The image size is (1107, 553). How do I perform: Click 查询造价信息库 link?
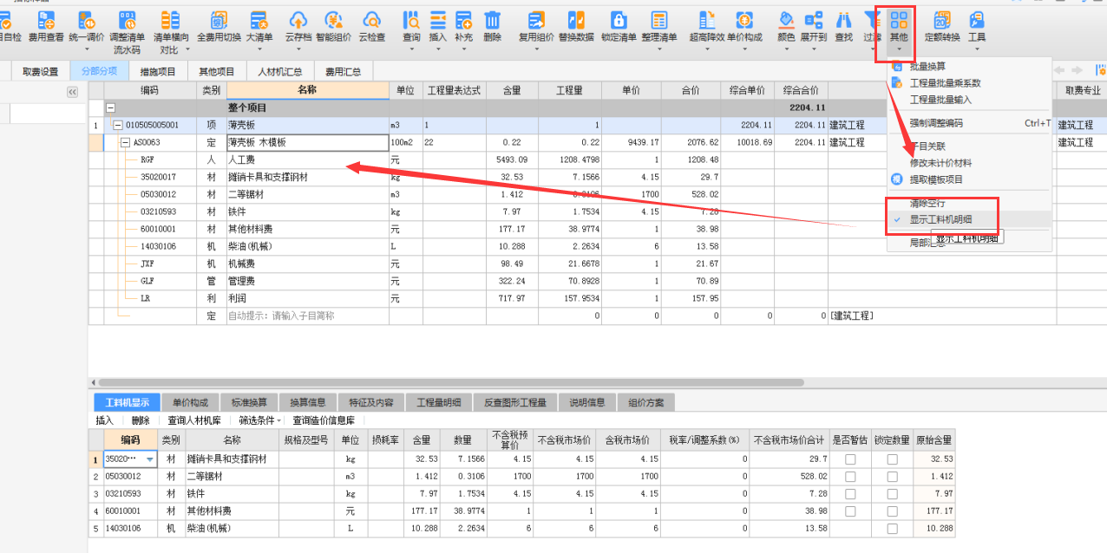click(x=324, y=420)
